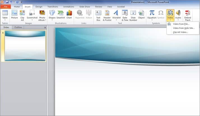Click the Embed Flash icon
200x116 pixels.
click(x=187, y=14)
